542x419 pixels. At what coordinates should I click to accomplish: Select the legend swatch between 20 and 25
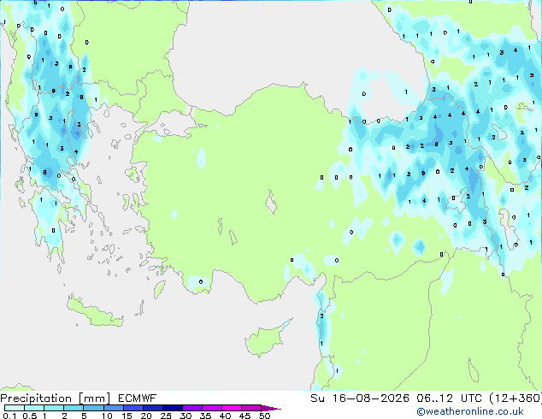(x=152, y=408)
